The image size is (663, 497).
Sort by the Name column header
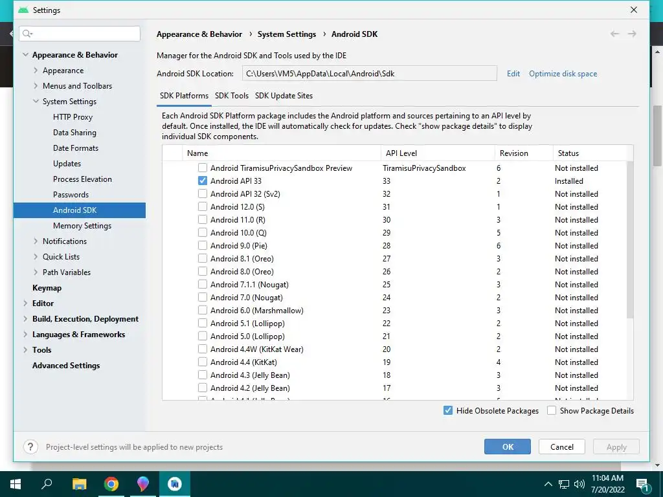[x=281, y=153]
